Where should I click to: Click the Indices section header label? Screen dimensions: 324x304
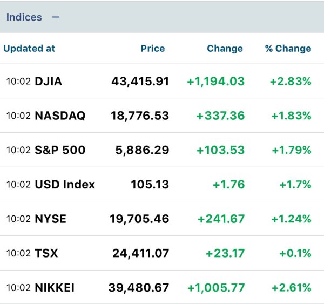pos(24,17)
